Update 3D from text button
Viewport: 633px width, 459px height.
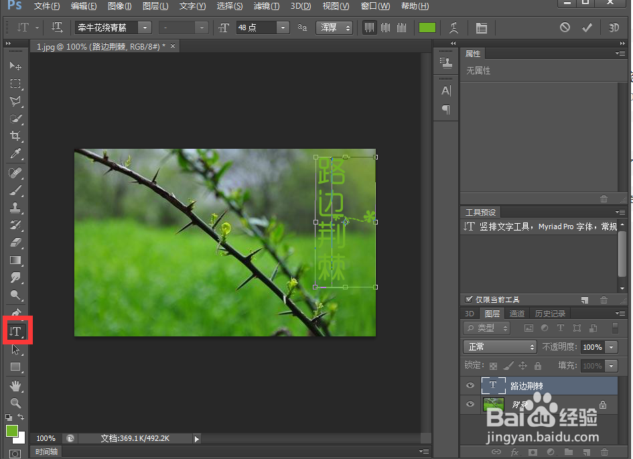(614, 27)
